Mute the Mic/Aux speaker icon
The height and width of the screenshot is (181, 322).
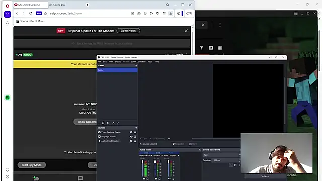(156, 179)
